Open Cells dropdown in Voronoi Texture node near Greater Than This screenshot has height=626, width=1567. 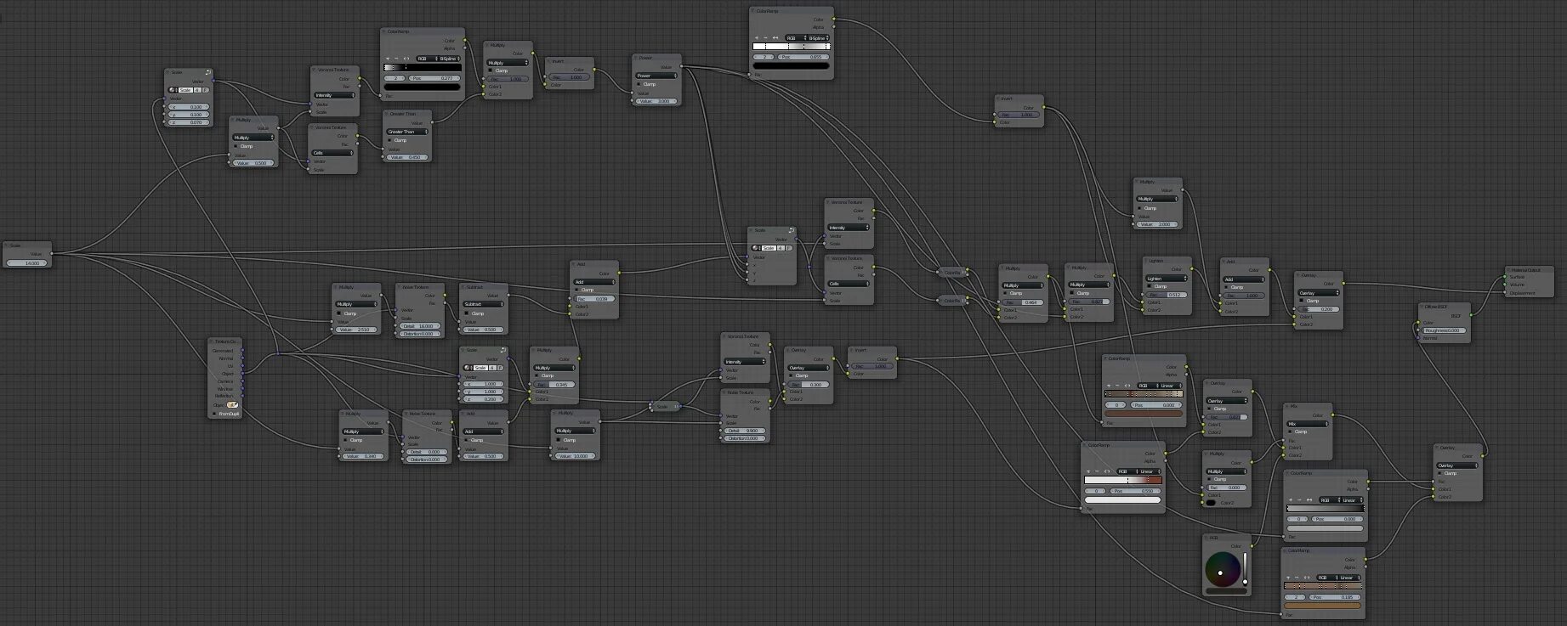coord(333,153)
